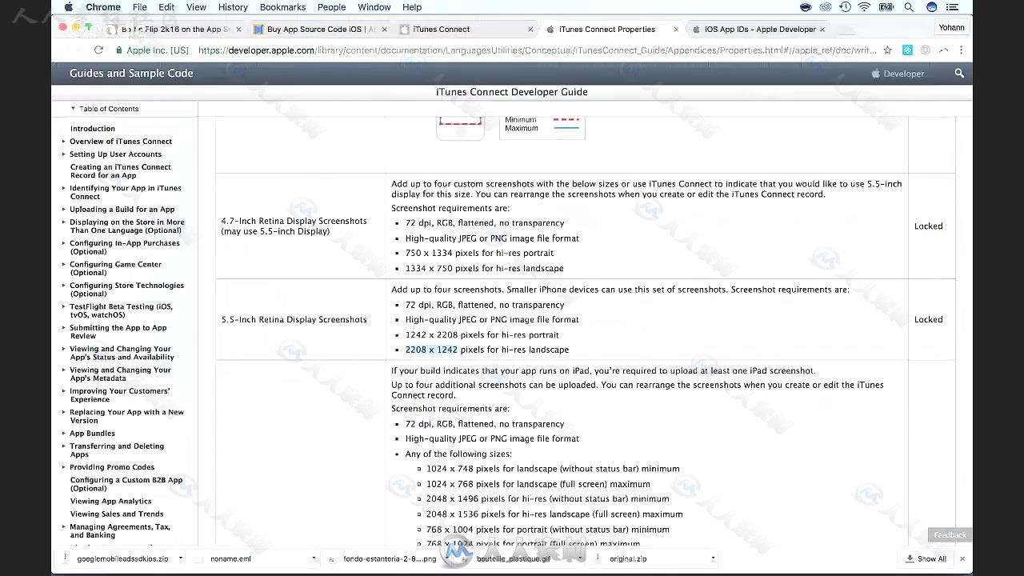Open Spotlight search in macOS menu bar
This screenshot has width=1024, height=576.
909,7
